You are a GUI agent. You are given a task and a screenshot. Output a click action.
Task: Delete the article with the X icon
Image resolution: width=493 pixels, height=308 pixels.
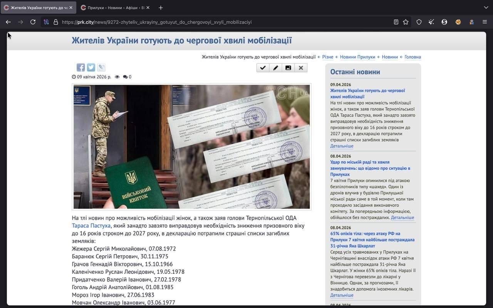pos(301,67)
